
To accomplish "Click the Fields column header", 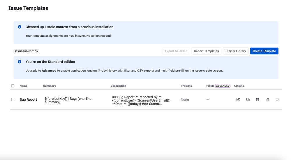I will pos(210,86).
